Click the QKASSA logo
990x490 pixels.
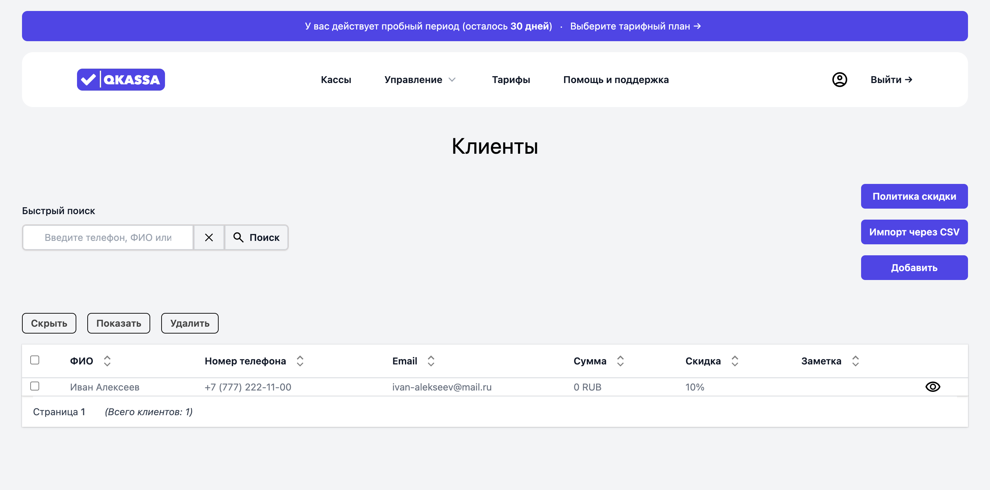[x=121, y=79]
